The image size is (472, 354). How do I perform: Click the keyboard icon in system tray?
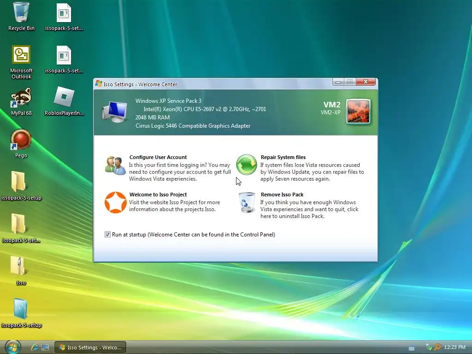(412, 348)
